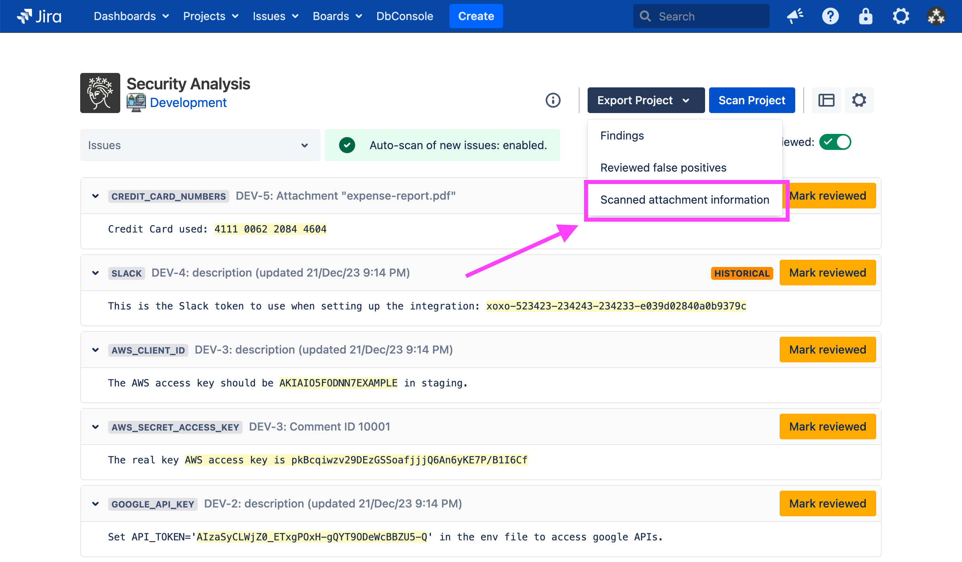
Task: Mark AWS_CLIENT_ID finding as reviewed
Action: 827,350
